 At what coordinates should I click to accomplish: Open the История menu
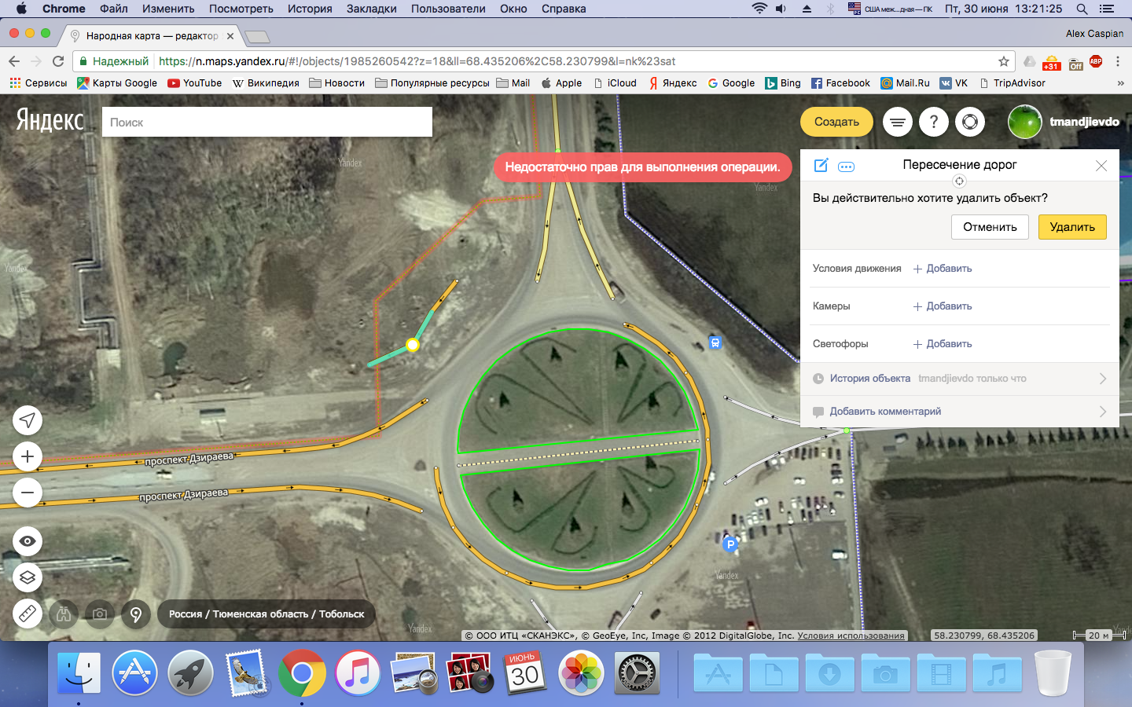(310, 9)
